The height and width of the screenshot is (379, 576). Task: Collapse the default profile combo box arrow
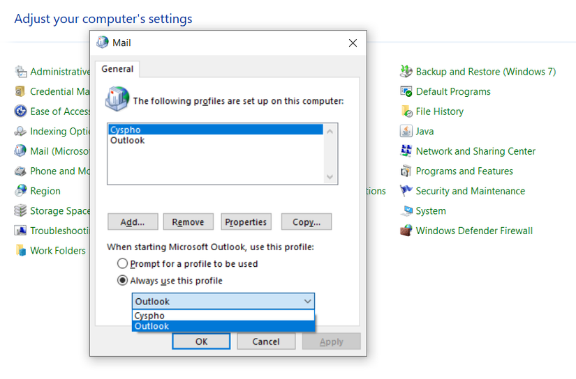pyautogui.click(x=307, y=301)
